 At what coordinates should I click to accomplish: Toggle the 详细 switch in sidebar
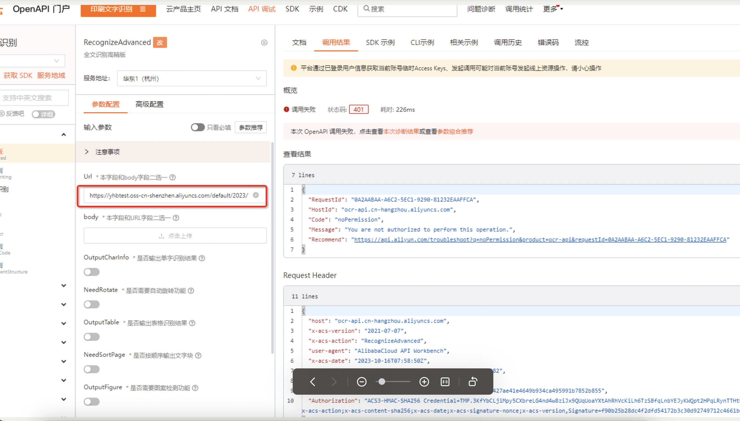point(43,114)
